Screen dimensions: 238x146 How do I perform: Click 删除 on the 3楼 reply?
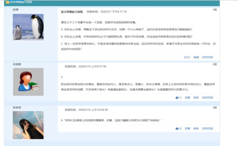pos(196,128)
